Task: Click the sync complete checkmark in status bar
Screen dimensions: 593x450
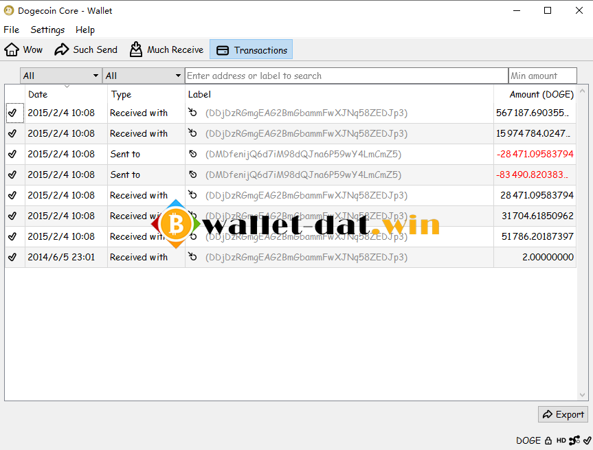Action: [x=588, y=440]
